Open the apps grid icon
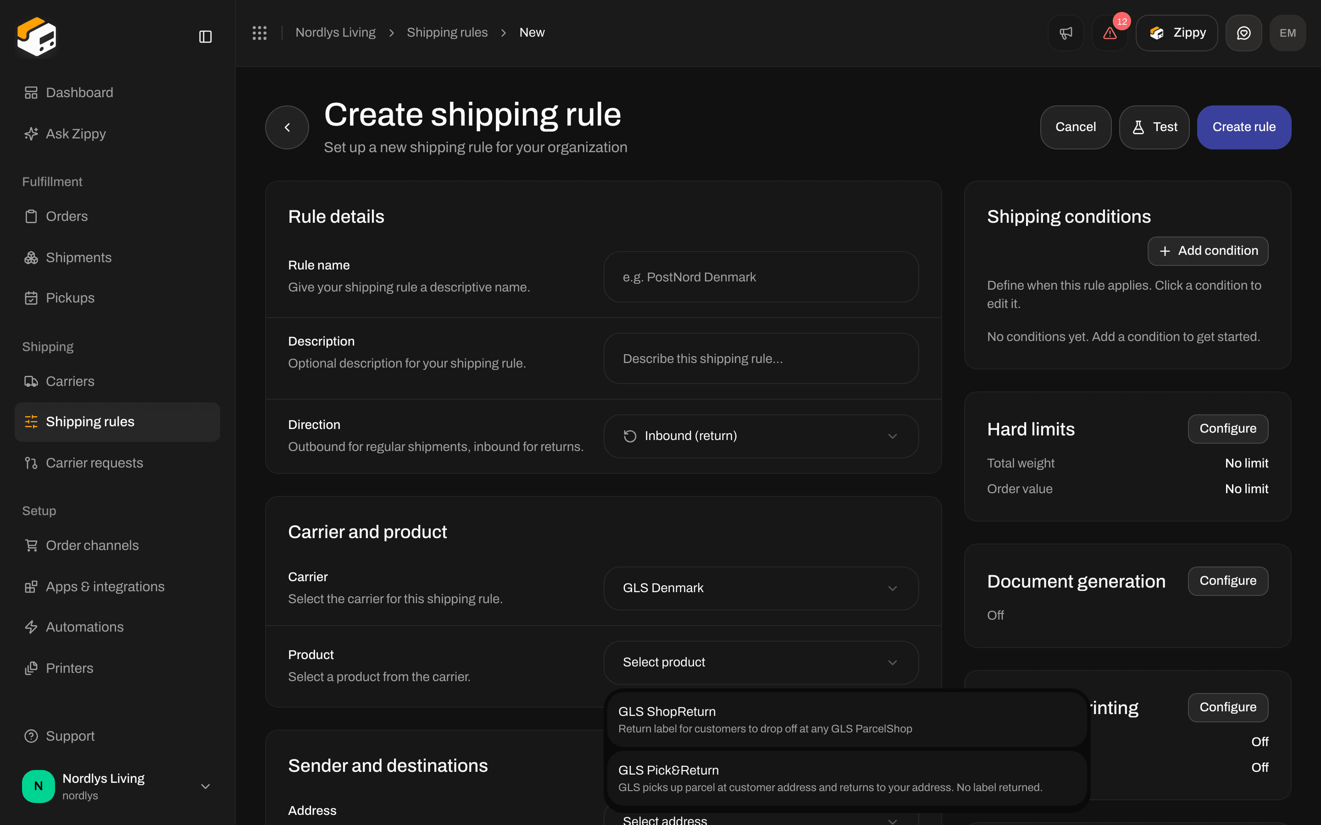Viewport: 1321px width, 825px height. (x=259, y=33)
